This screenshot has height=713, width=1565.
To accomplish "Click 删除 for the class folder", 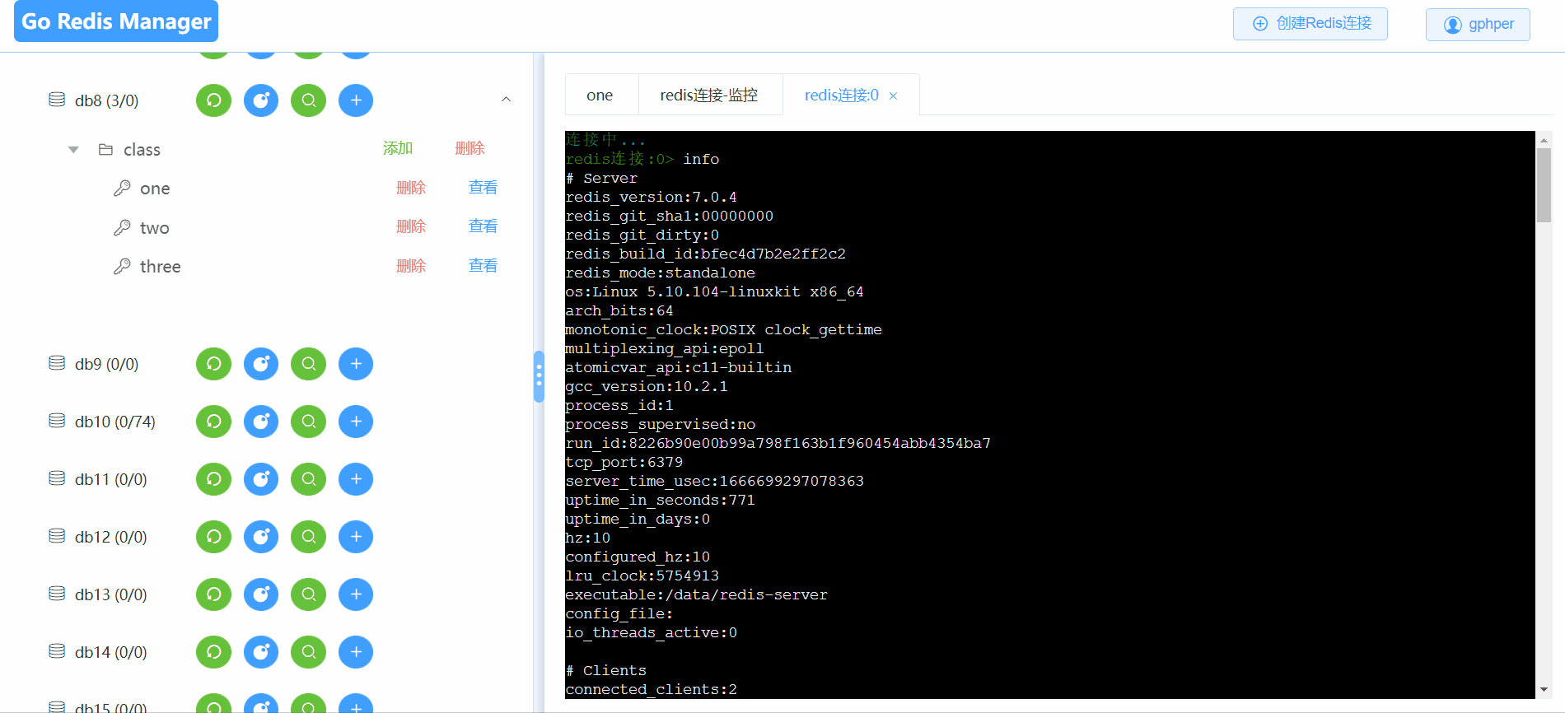I will pyautogui.click(x=470, y=148).
